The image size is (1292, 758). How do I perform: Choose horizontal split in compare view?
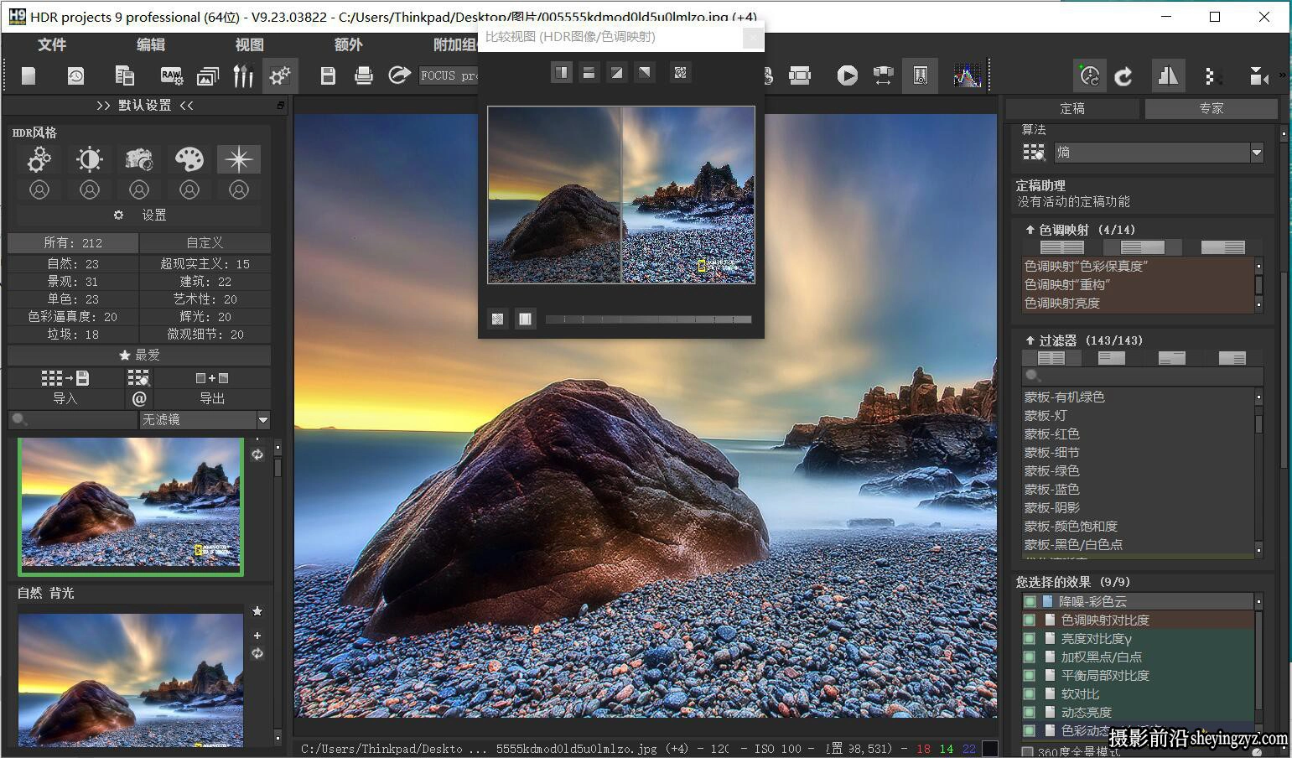coord(589,73)
